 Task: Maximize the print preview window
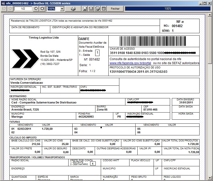(205, 3)
